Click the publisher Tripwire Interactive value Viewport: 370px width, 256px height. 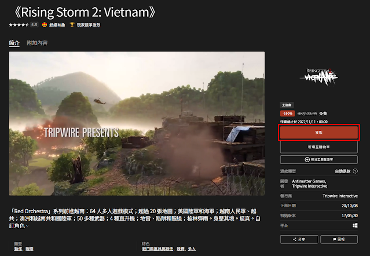(340, 196)
